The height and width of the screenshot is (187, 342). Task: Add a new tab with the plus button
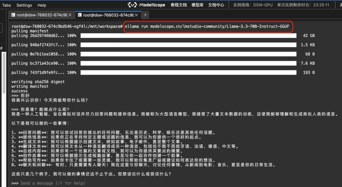pos(145,15)
